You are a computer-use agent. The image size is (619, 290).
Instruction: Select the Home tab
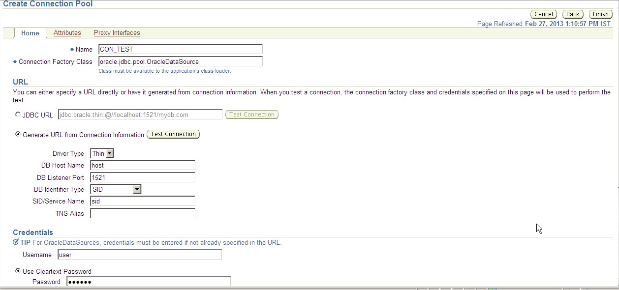[x=30, y=33]
